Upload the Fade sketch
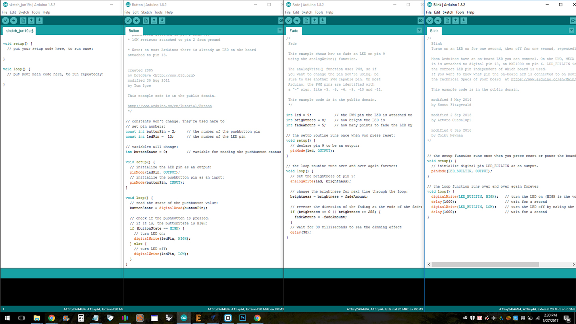This screenshot has height=324, width=576. click(x=297, y=21)
